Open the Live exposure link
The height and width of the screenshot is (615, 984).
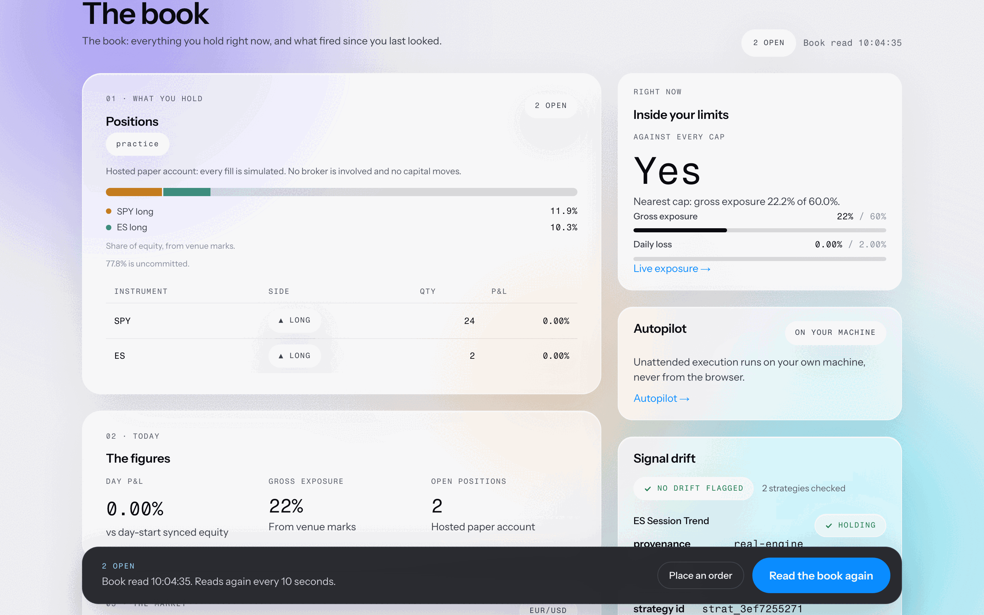672,269
